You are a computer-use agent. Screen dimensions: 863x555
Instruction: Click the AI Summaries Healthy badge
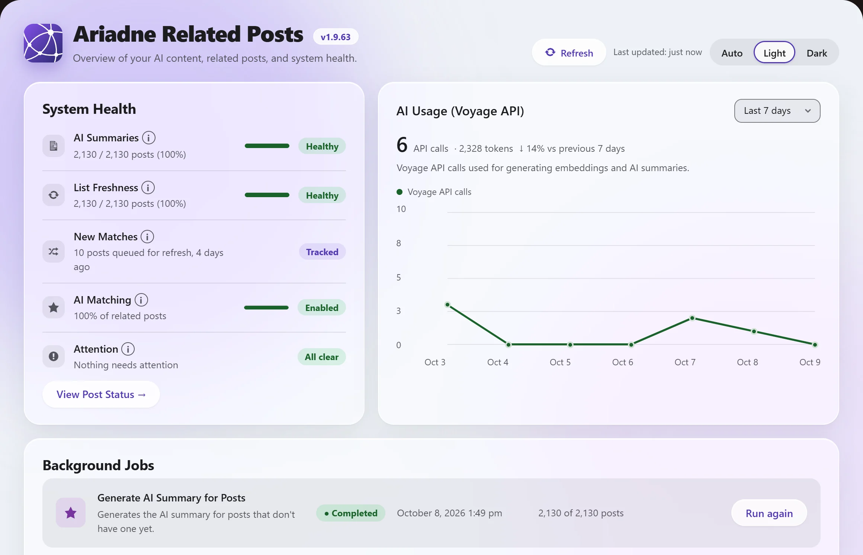coord(322,146)
